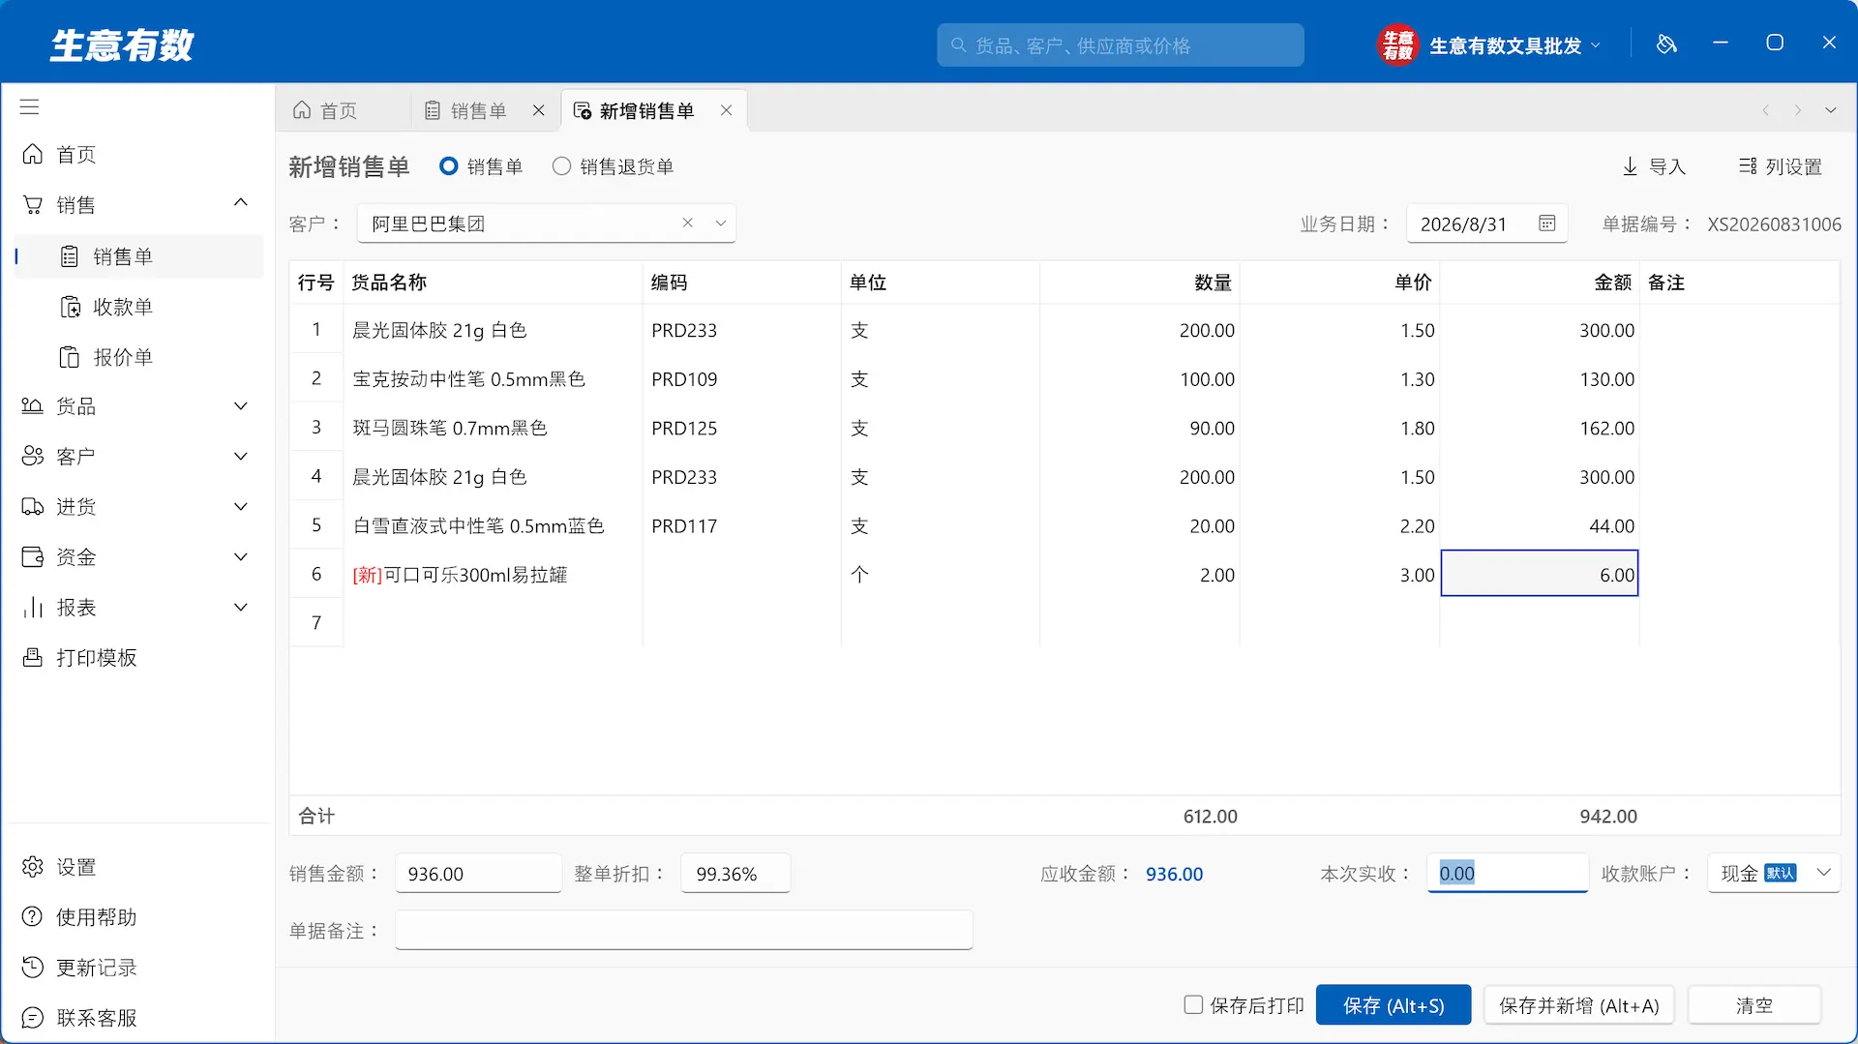
Task: Expand the 货品 sidebar section
Action: tap(241, 406)
